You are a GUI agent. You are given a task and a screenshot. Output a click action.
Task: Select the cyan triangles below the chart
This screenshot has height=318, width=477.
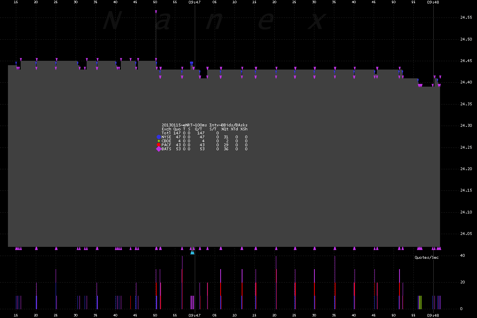click(192, 252)
